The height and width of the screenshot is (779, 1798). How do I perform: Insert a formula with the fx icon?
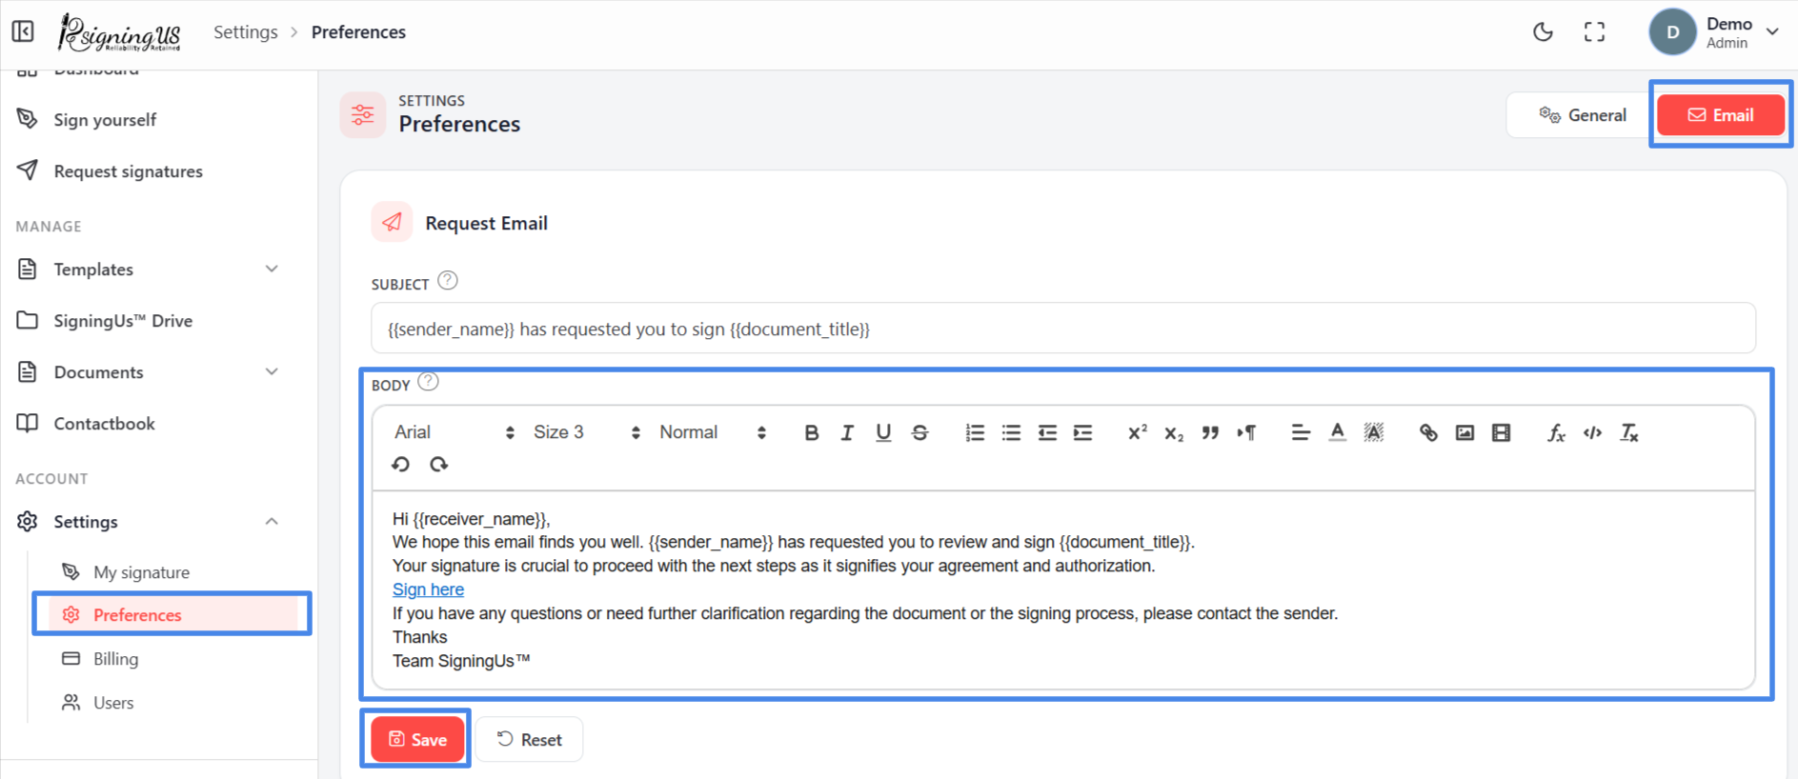(1556, 432)
